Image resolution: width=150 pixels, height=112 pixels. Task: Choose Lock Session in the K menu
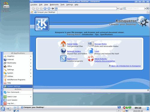click(18, 100)
